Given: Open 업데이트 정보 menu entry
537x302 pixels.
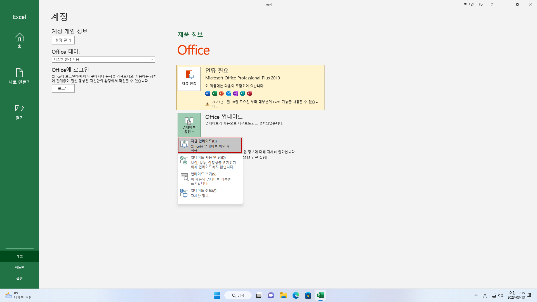Looking at the screenshot, I should [210, 193].
